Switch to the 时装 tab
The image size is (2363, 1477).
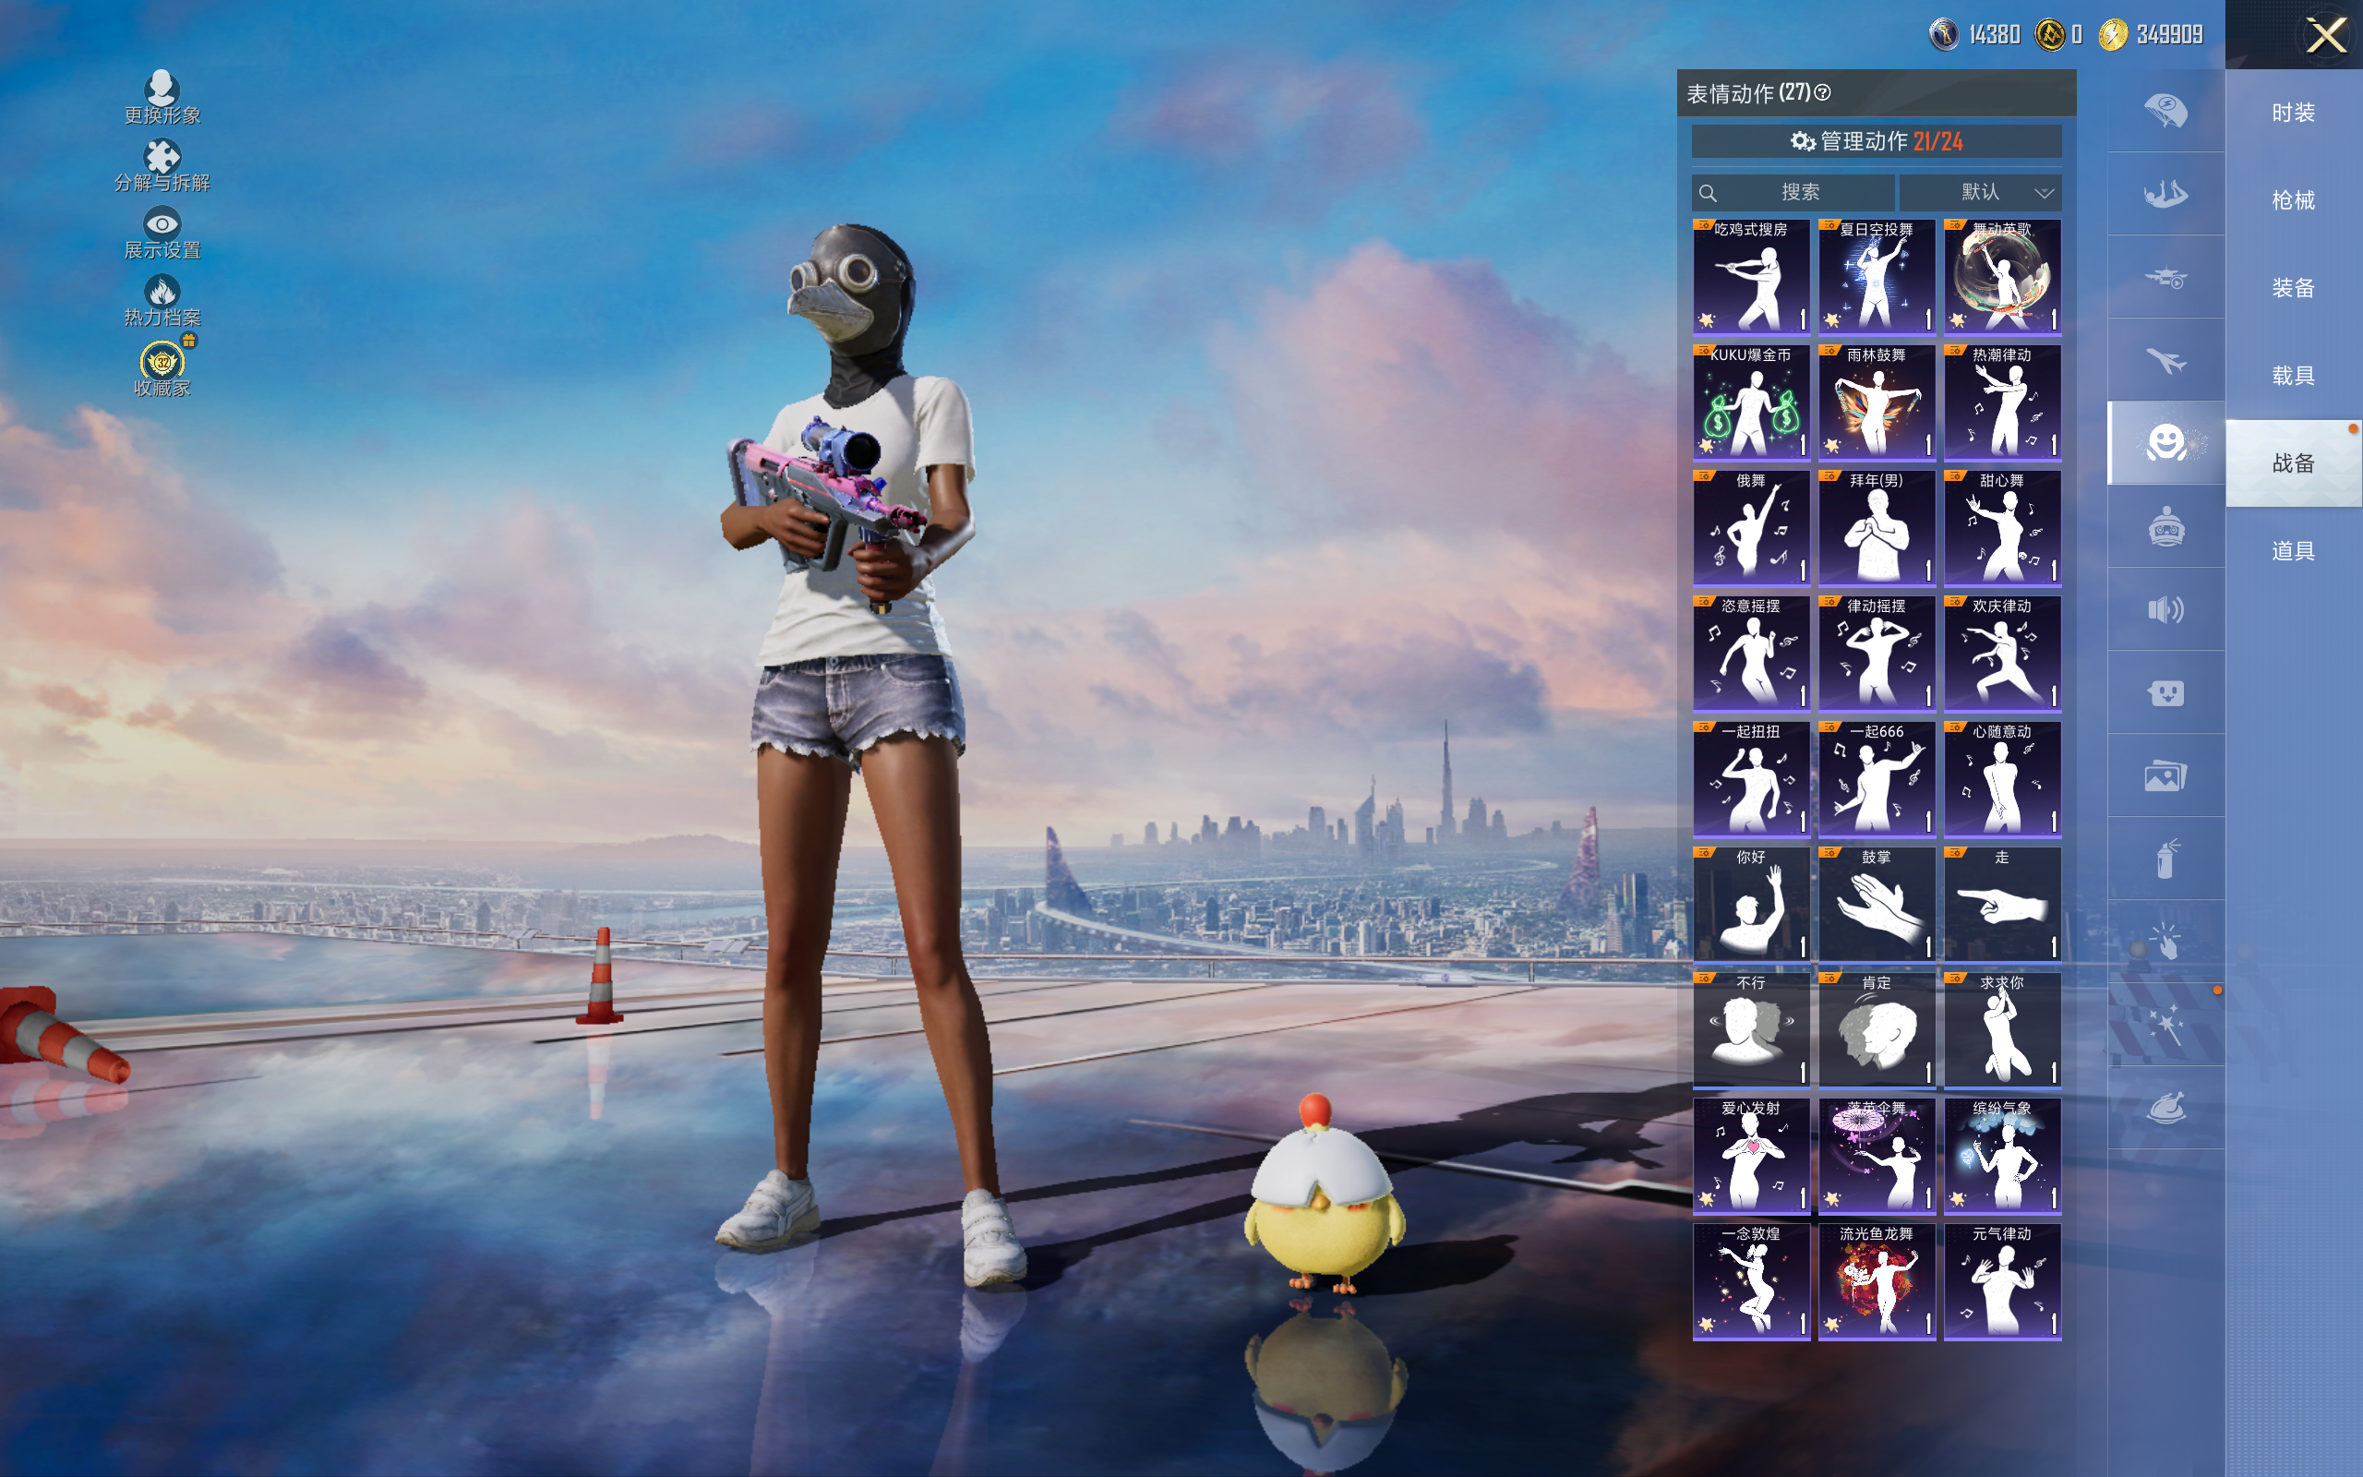click(x=2292, y=114)
